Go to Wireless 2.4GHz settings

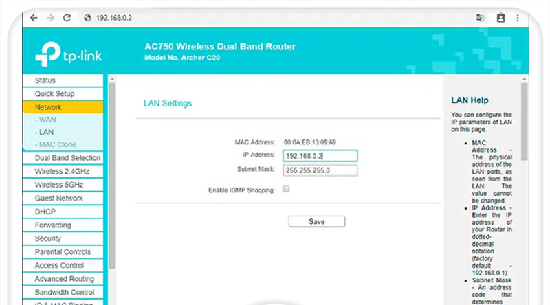63,171
